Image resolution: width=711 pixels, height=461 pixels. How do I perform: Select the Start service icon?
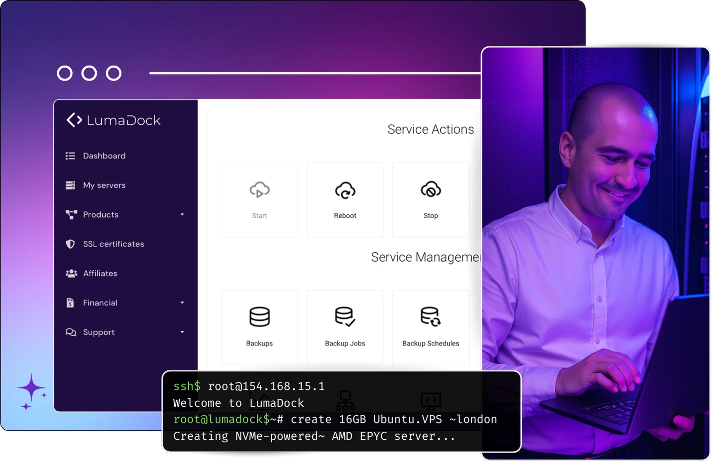[x=259, y=190]
